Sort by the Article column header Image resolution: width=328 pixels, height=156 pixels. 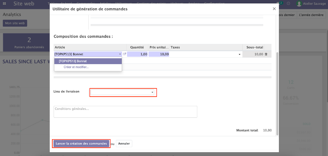90,47
